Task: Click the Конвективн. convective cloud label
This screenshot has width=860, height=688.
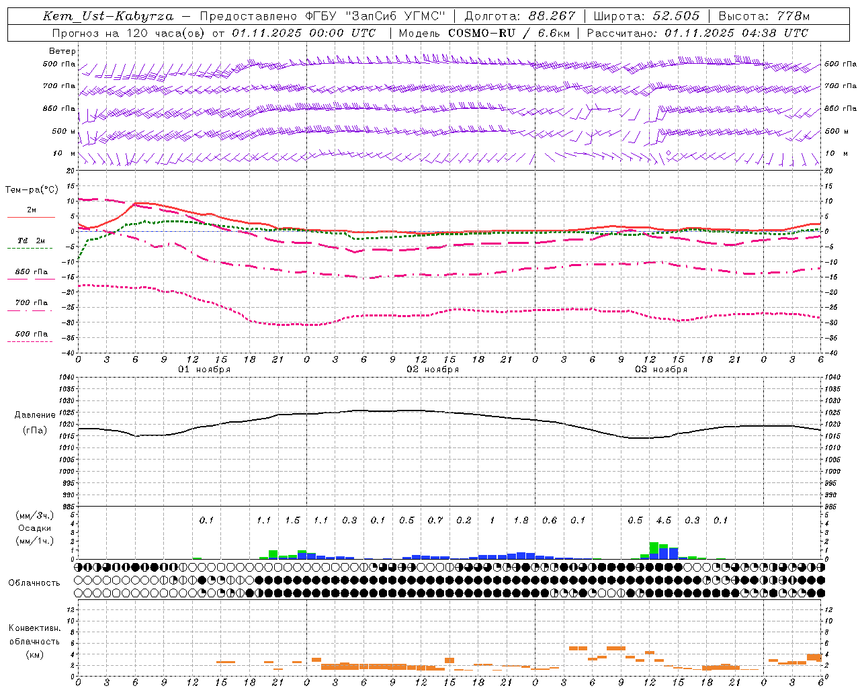Action: (x=34, y=628)
